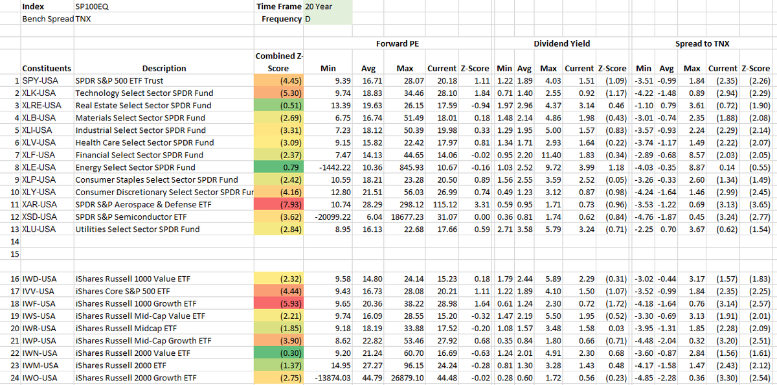Select the XLP-USA ticker cell
Image resolution: width=777 pixels, height=385 pixels.
[x=47, y=179]
